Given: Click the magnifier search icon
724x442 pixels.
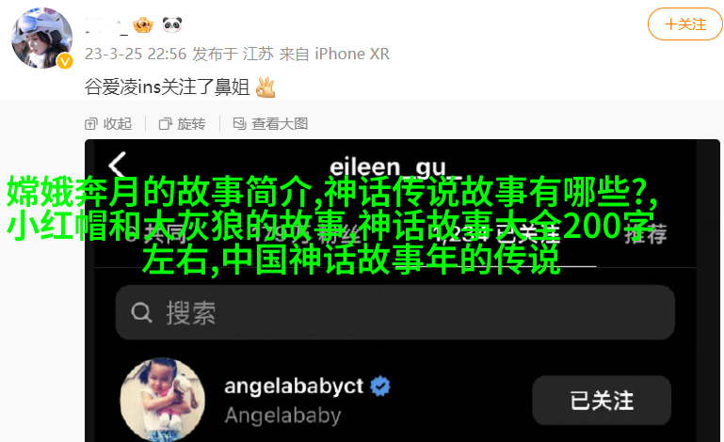Looking at the screenshot, I should pos(141,312).
